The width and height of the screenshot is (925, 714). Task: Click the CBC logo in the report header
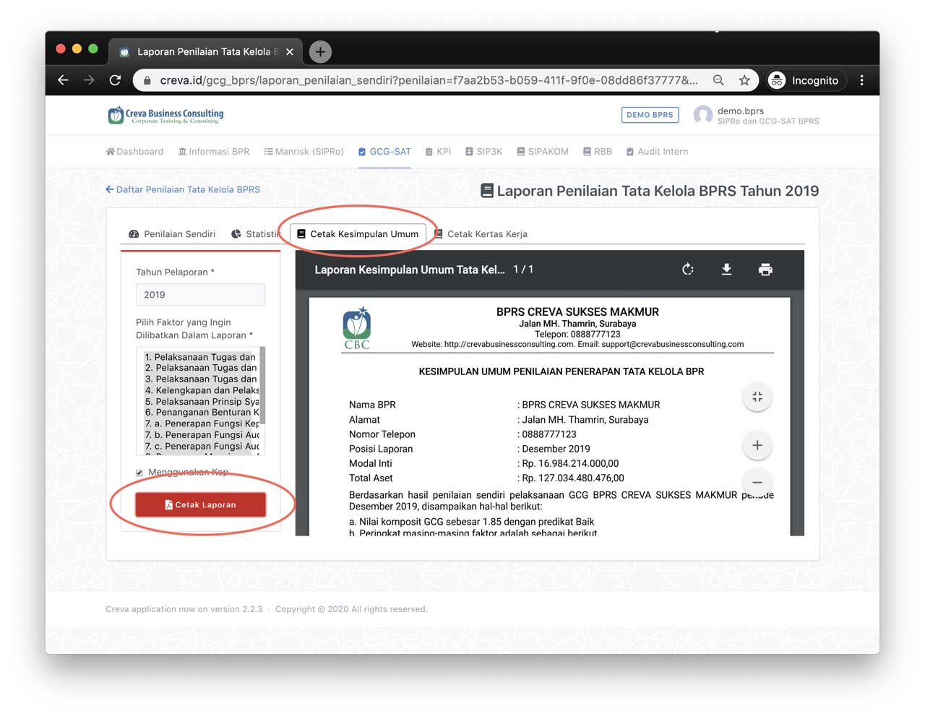[357, 329]
